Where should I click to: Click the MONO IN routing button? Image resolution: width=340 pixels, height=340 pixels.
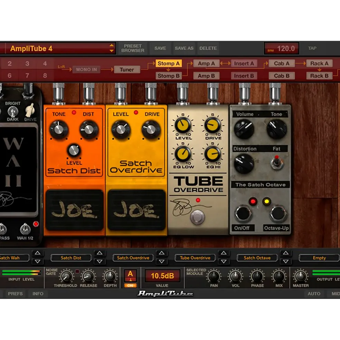pos(86,70)
